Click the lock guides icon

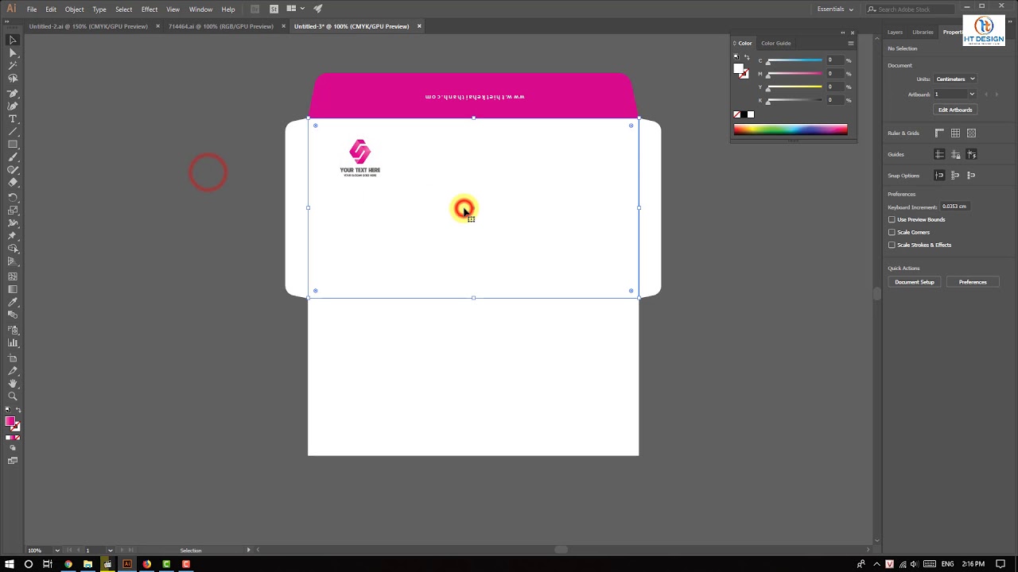(955, 154)
